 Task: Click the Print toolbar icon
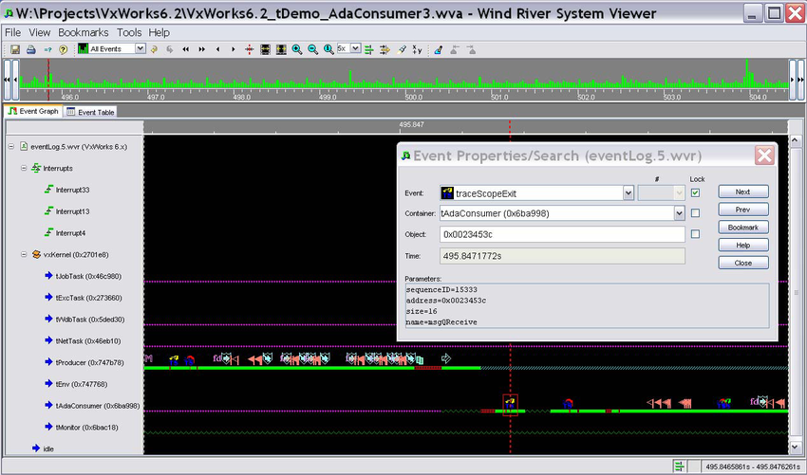pos(31,49)
